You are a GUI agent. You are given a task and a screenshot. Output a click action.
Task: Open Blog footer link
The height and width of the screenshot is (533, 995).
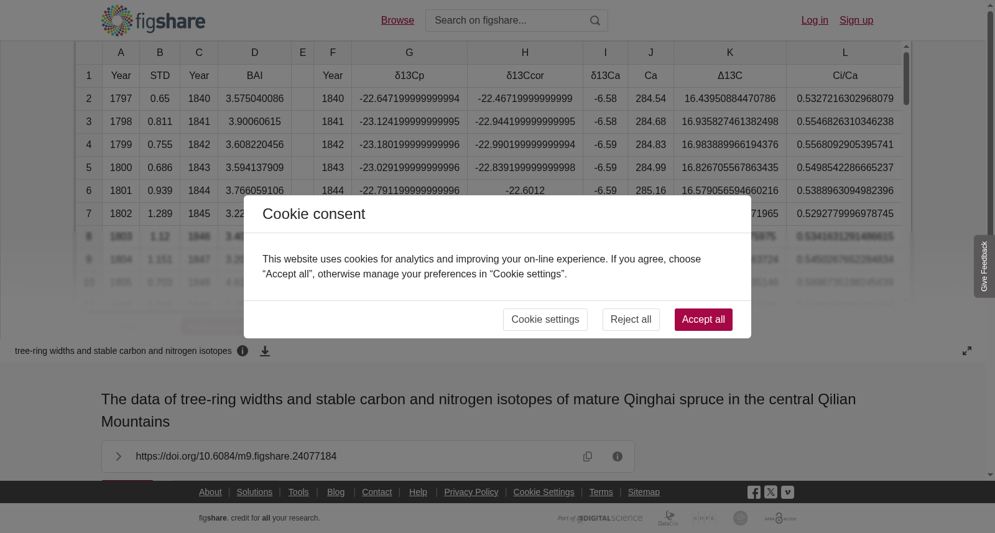tap(336, 492)
